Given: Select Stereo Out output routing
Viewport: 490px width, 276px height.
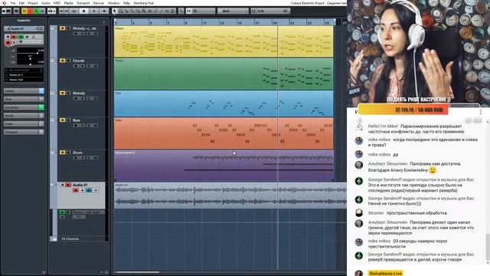Looking at the screenshot, I should coord(24,80).
